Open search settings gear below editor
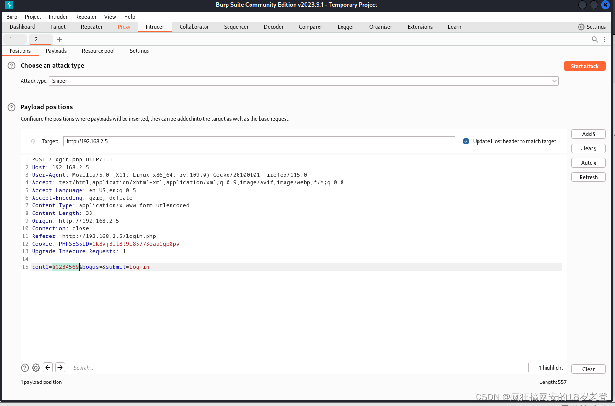Screen dimensions: 615x406 click(x=36, y=368)
